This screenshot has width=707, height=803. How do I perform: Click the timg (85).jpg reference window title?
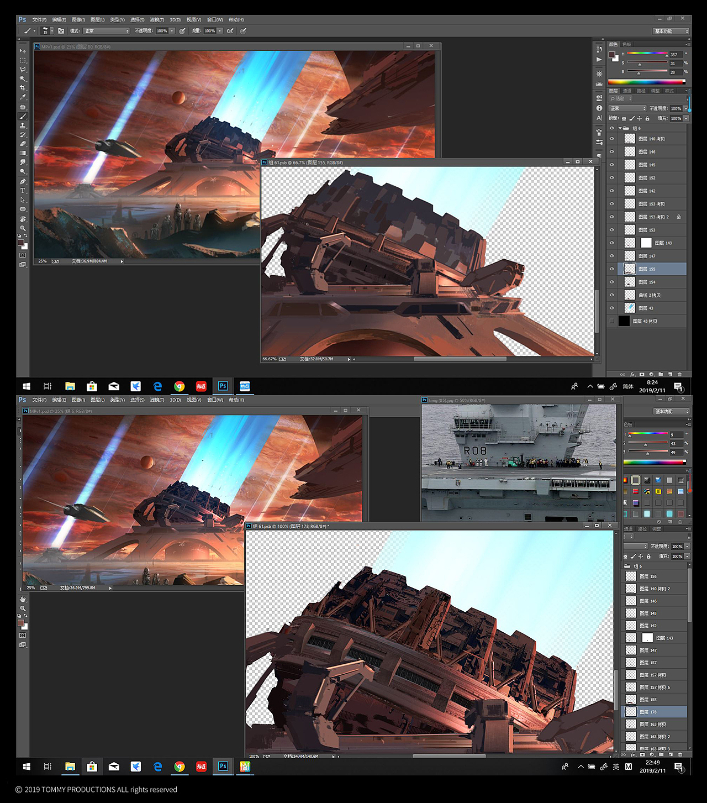(457, 400)
